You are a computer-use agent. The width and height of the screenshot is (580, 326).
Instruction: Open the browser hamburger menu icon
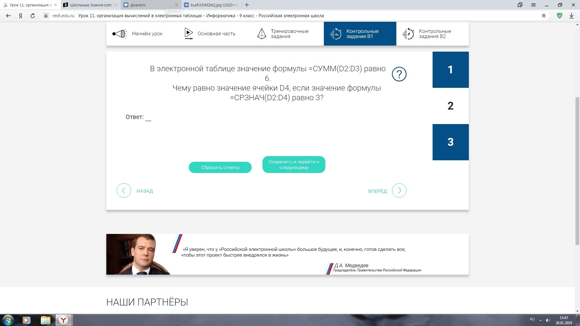tap(533, 5)
